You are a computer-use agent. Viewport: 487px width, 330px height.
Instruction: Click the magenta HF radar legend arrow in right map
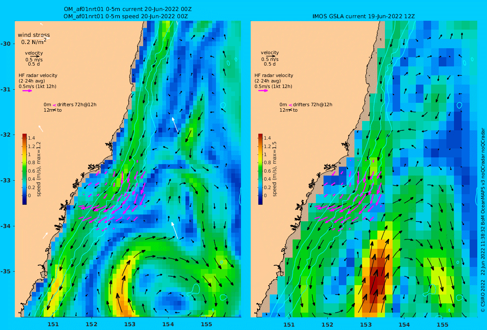(263, 91)
